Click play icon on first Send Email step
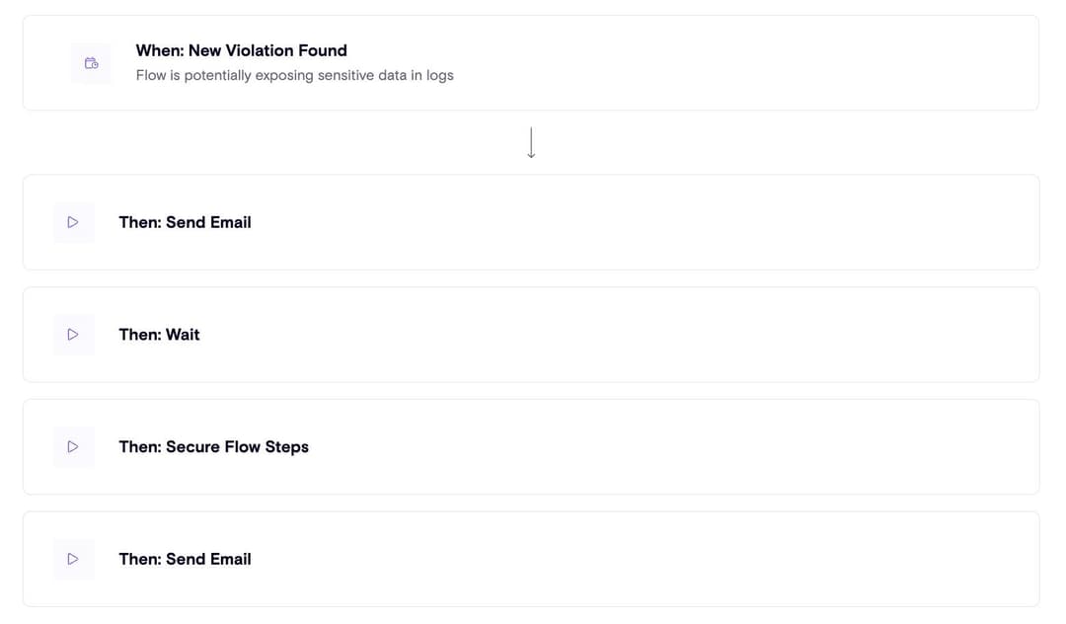Screen dimensions: 1066x624 click(x=73, y=223)
